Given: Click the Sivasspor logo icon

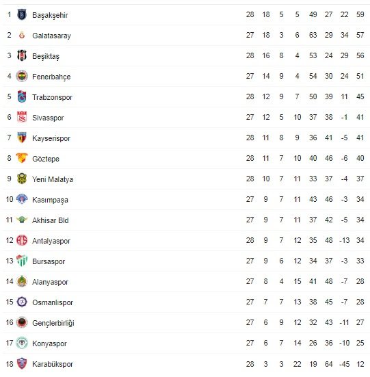Looking at the screenshot, I should point(22,117).
